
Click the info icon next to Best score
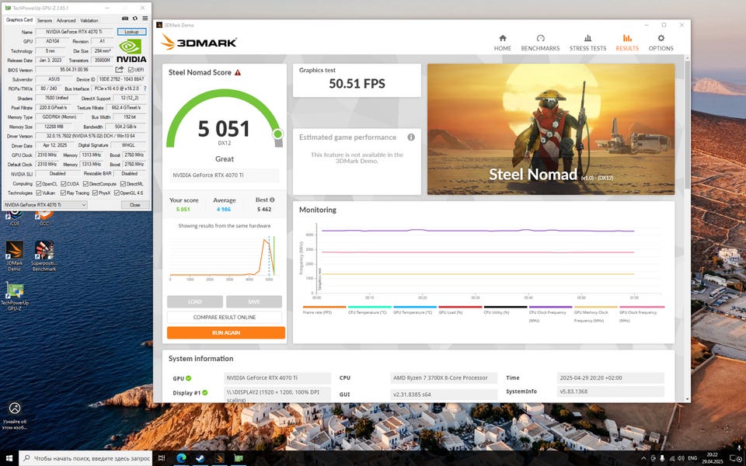click(272, 200)
